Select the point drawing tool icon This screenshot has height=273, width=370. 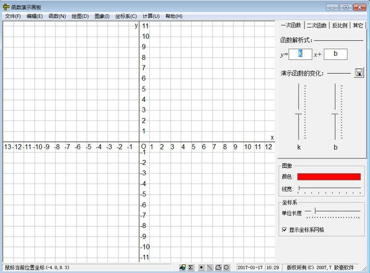coord(201,267)
